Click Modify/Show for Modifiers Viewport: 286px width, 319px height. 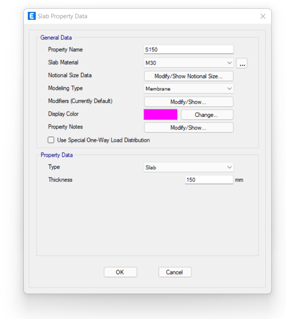188,102
